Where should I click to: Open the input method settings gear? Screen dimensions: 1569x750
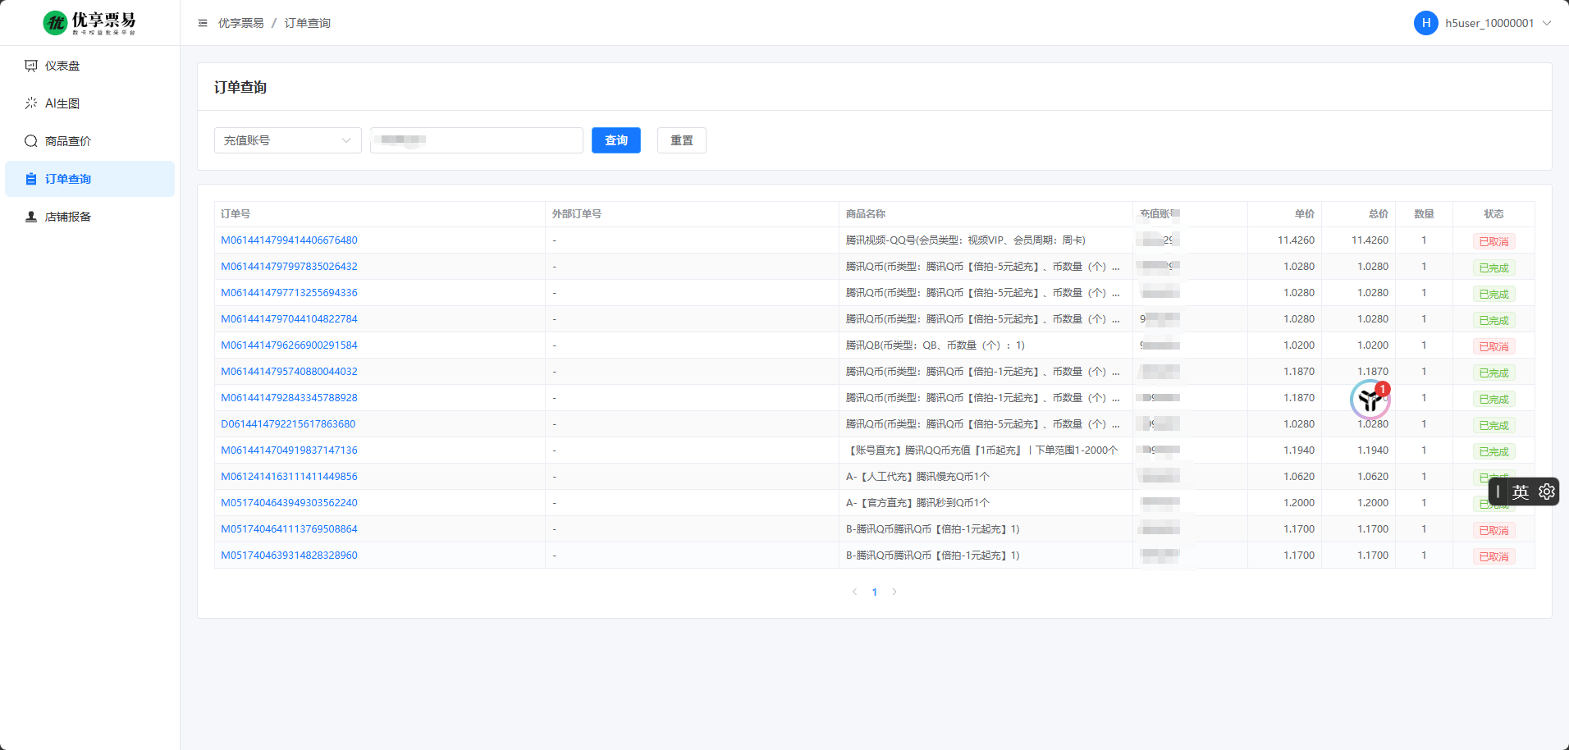[x=1547, y=492]
